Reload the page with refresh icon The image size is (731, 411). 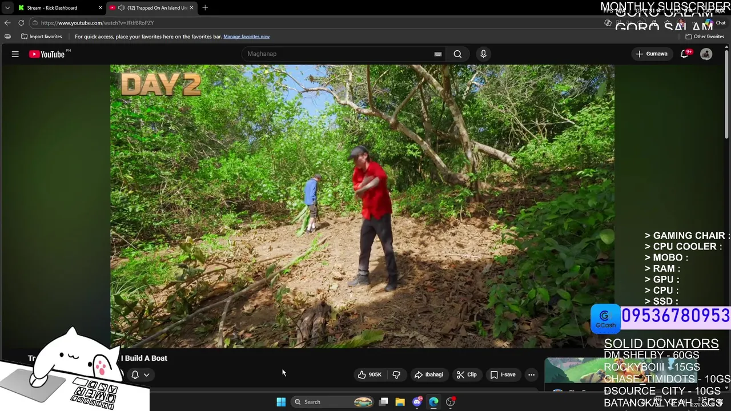(21, 23)
